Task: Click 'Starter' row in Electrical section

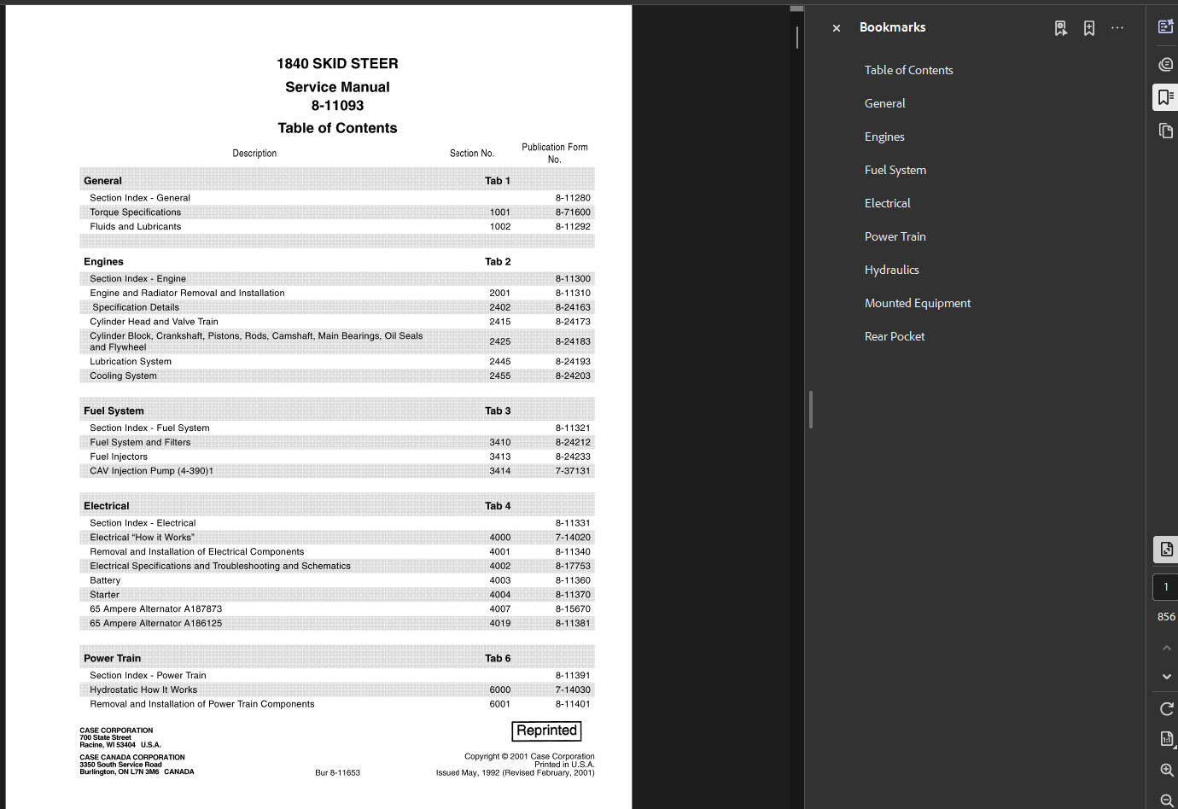Action: pyautogui.click(x=337, y=595)
